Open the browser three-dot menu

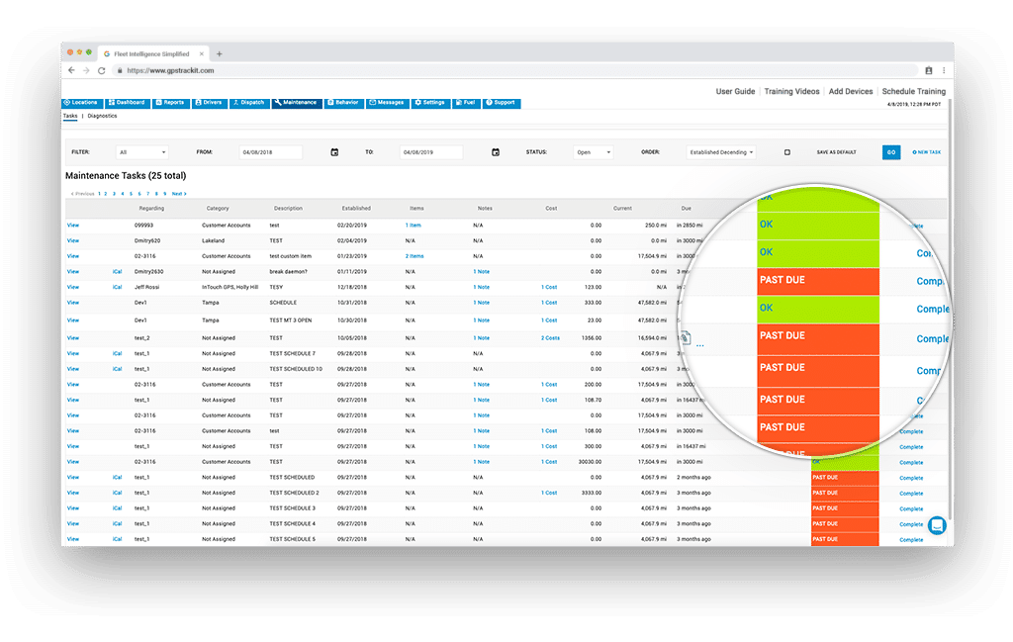click(x=944, y=71)
